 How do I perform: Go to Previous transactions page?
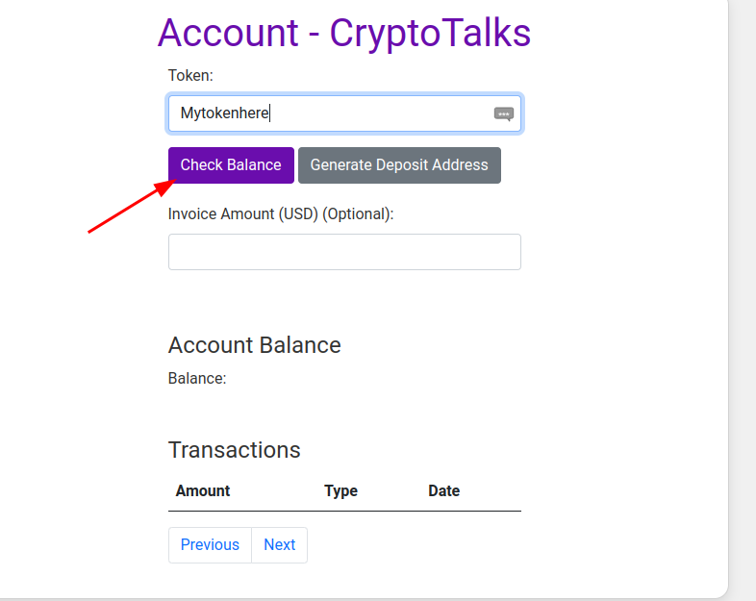pos(210,544)
